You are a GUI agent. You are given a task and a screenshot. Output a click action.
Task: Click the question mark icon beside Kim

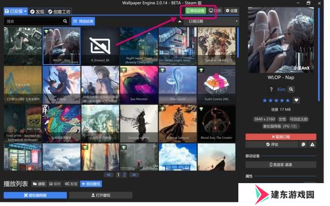[x=271, y=90]
